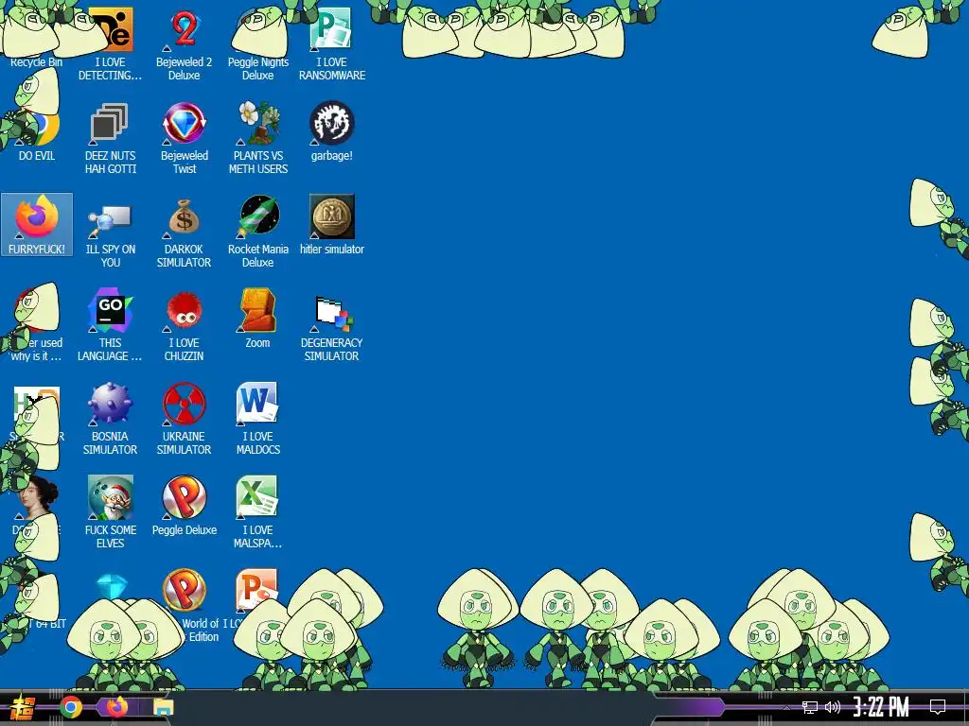Open File Explorer from the taskbar

[x=163, y=707]
